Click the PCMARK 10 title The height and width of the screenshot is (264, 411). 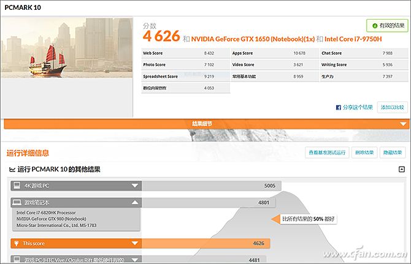[23, 7]
